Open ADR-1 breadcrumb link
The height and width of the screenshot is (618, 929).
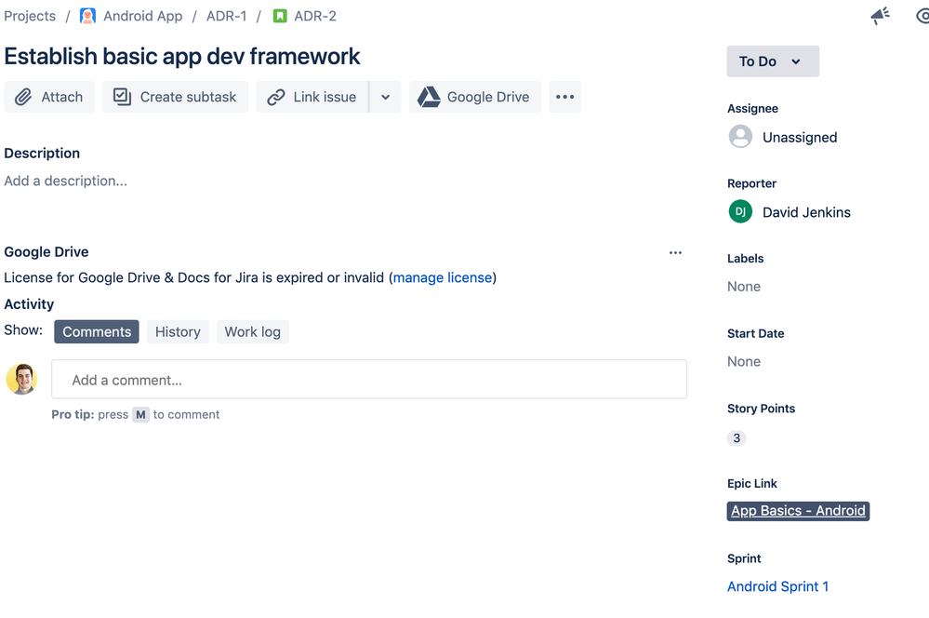(x=226, y=16)
